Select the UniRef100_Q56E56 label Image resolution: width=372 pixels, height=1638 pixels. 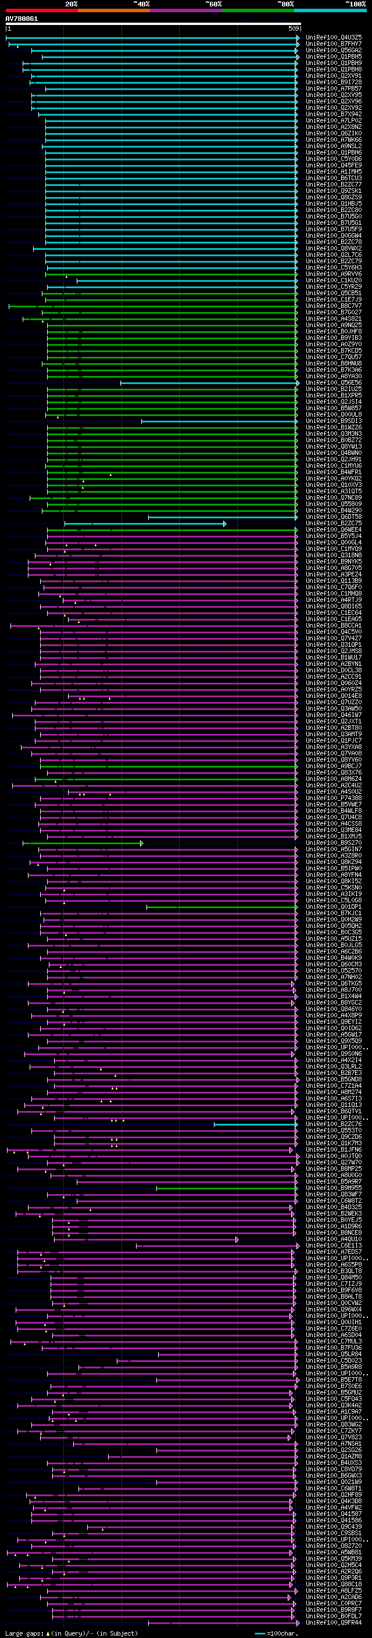(x=334, y=383)
